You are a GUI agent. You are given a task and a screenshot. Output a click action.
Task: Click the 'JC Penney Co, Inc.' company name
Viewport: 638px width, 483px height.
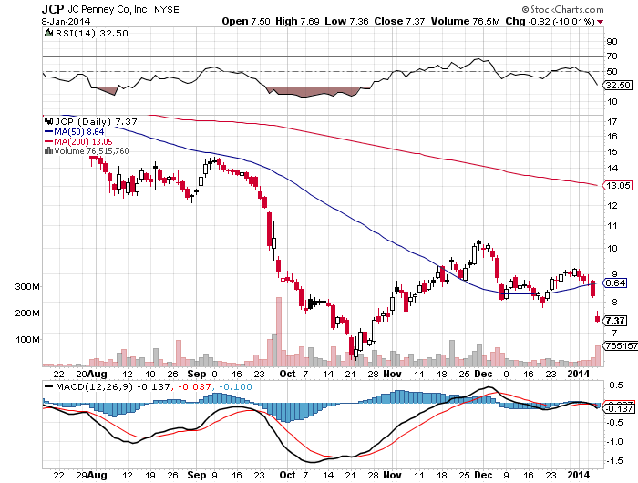pyautogui.click(x=108, y=9)
